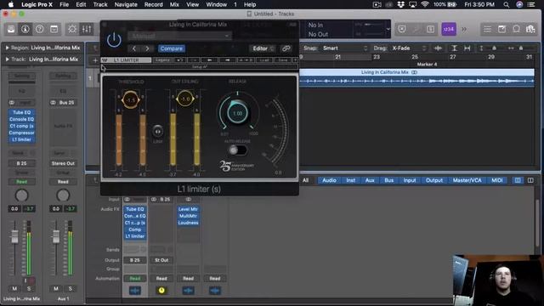Open the Toolbar display button
The width and height of the screenshot is (544, 306).
[54, 29]
